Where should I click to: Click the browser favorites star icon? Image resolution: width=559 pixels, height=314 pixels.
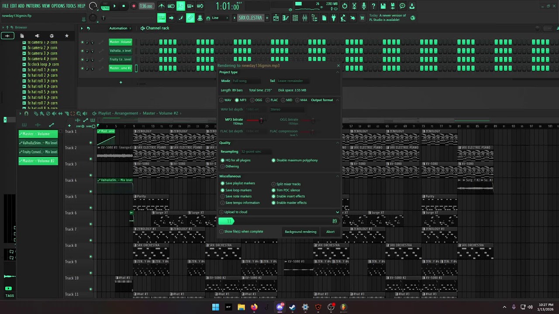66,36
